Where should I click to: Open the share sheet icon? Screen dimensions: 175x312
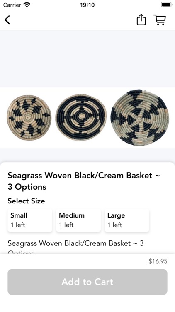(x=141, y=20)
